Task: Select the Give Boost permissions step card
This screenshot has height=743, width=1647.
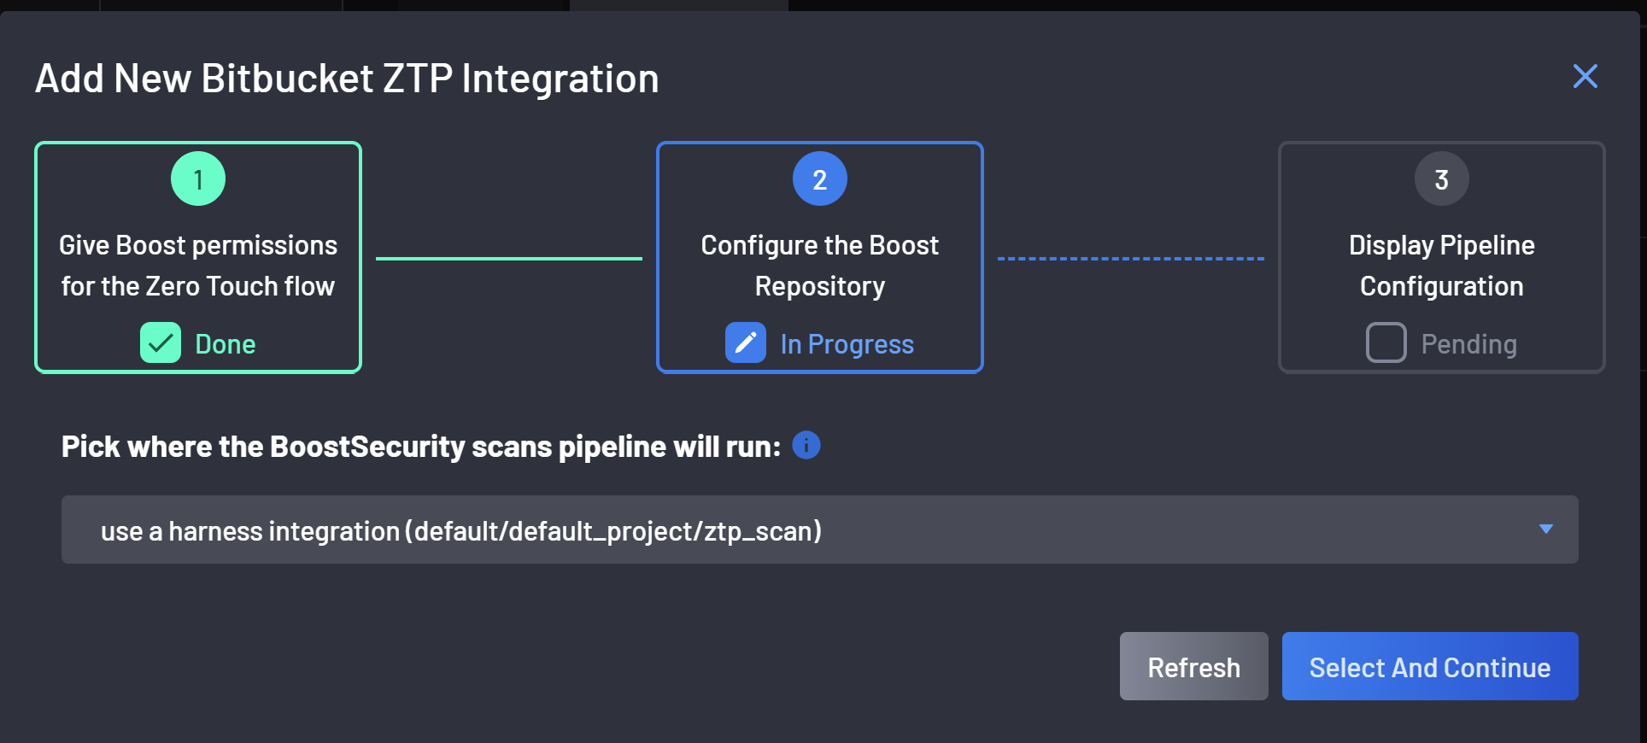Action: [x=198, y=257]
